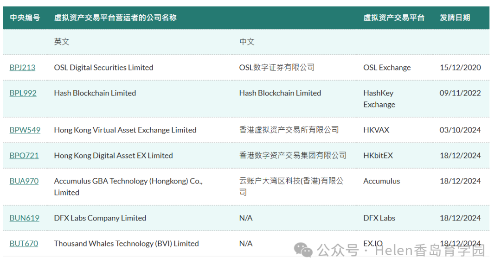The width and height of the screenshot is (501, 270).
Task: Open license record BPL992
Action: click(23, 93)
